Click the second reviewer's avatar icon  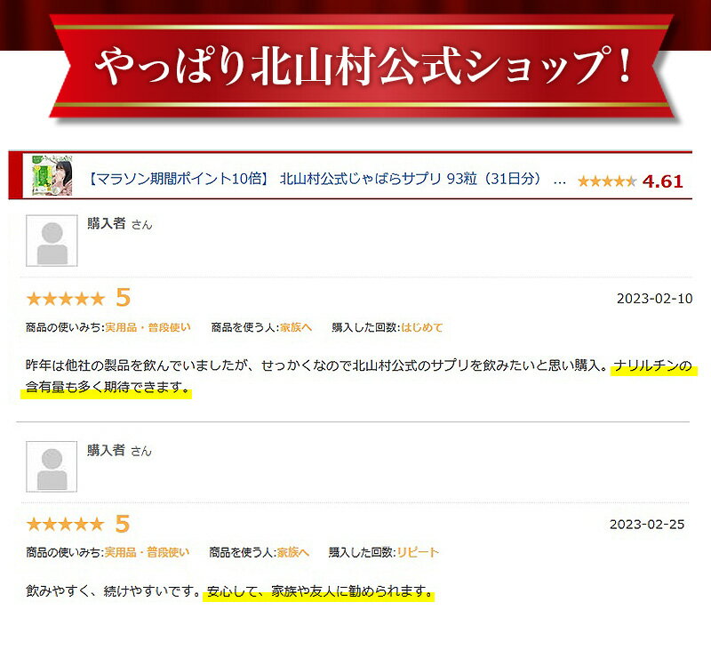(52, 467)
